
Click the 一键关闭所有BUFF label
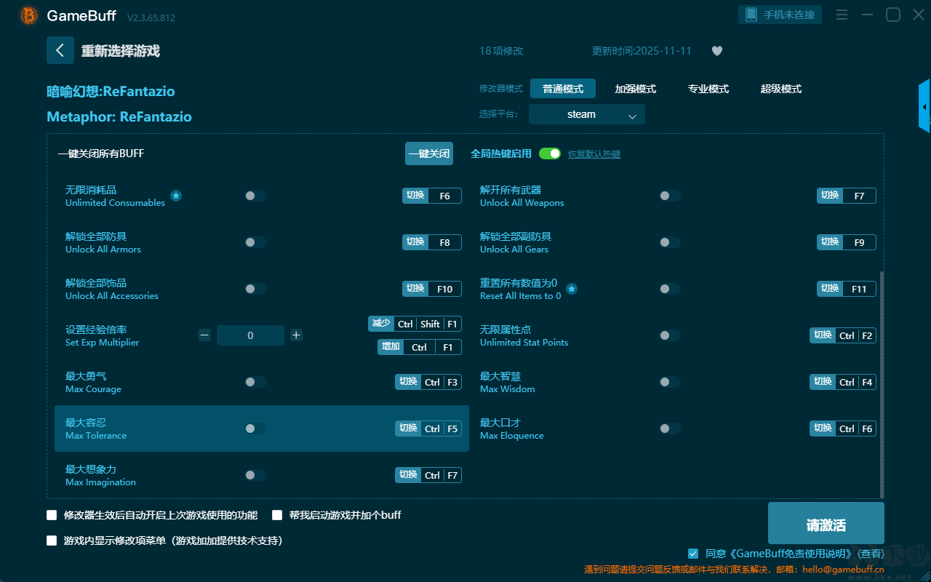coord(101,154)
